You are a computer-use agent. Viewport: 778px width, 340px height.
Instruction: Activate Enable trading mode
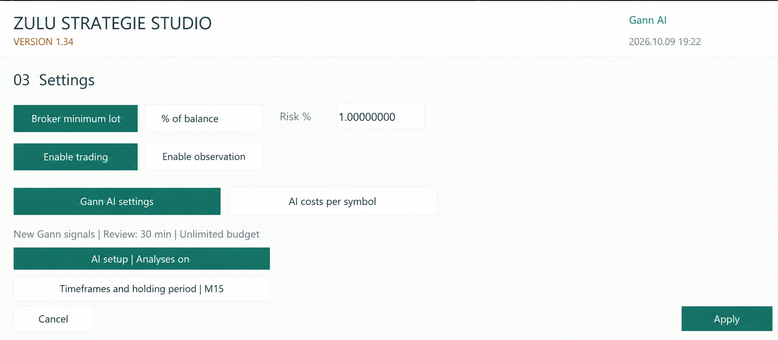click(76, 157)
